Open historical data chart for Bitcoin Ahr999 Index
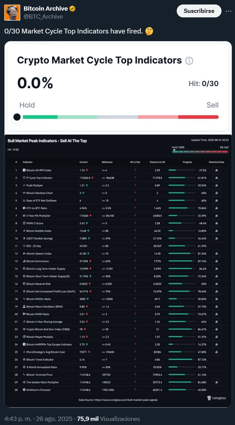Viewport: 235px width, 425px height. 216,170
